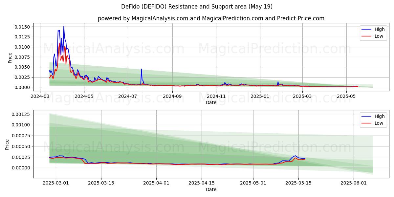Click the 0.00050 bottom chart y-axis label
Image resolution: width=394 pixels, height=197 pixels.
tap(21, 146)
